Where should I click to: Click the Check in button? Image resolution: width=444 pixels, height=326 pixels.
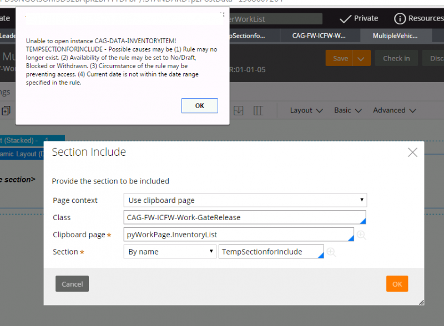point(396,58)
